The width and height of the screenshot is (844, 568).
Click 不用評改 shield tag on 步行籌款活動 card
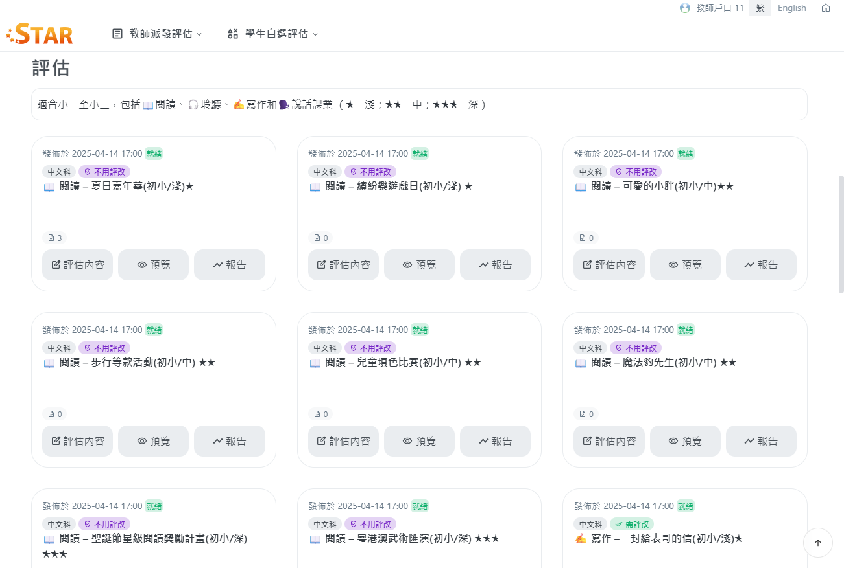click(x=104, y=348)
